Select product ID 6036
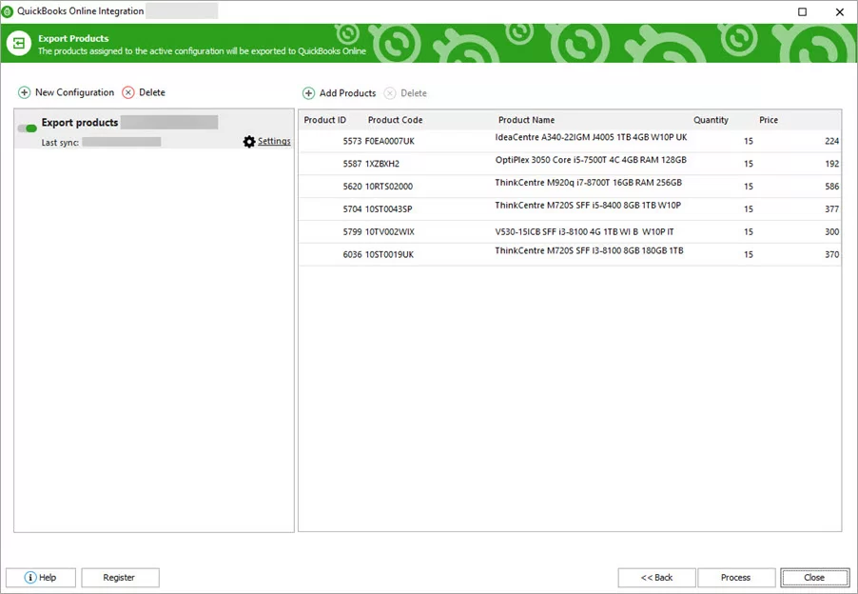Image resolution: width=858 pixels, height=594 pixels. [x=352, y=254]
